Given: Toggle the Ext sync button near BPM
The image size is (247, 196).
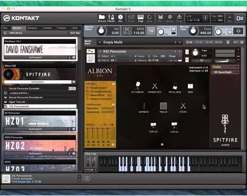Looking at the screenshot, I should pyautogui.click(x=127, y=29).
